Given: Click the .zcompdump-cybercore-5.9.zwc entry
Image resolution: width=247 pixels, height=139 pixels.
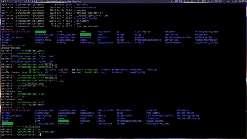Looking at the screenshot, I should (91, 15).
